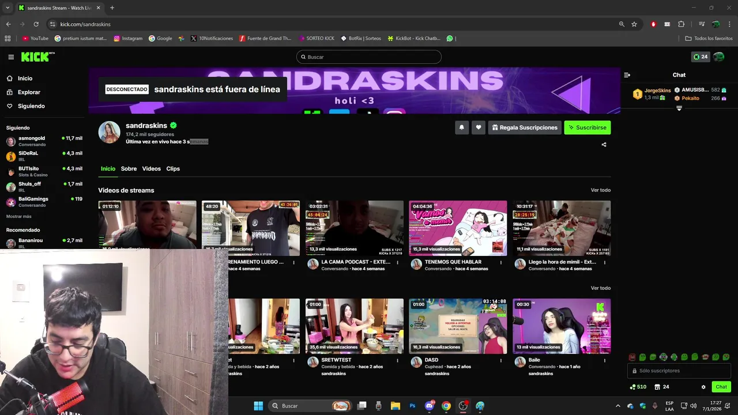Viewport: 738px width, 415px height.
Task: Click the KICKs balance badge showing 24
Action: click(700, 57)
